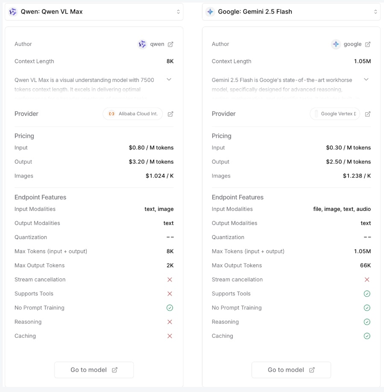Click the google author name link

pos(352,44)
